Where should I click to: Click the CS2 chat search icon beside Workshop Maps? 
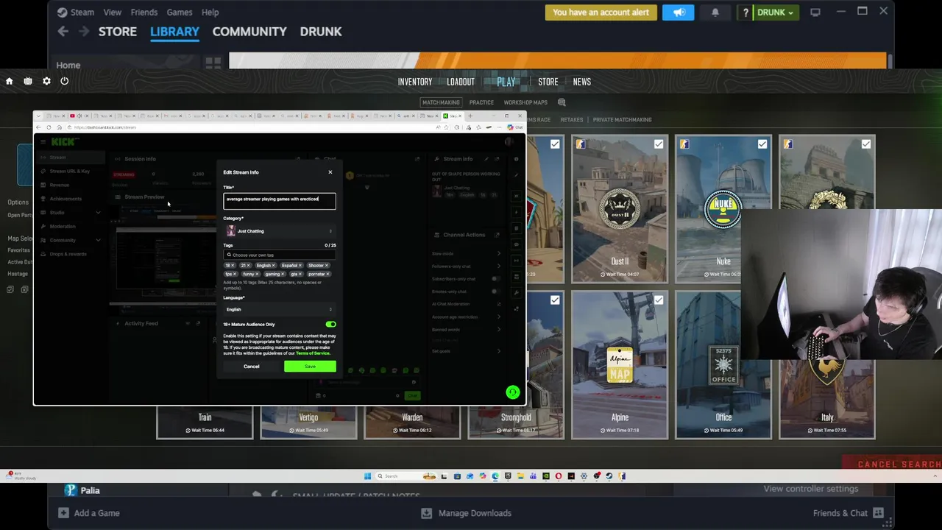click(x=562, y=102)
